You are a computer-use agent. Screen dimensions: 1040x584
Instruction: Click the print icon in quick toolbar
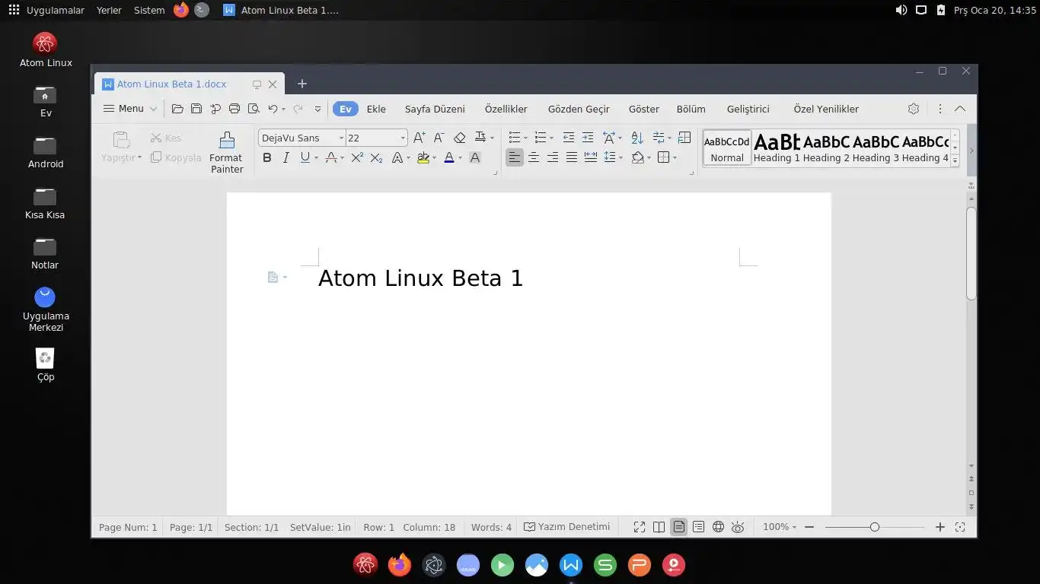(234, 109)
